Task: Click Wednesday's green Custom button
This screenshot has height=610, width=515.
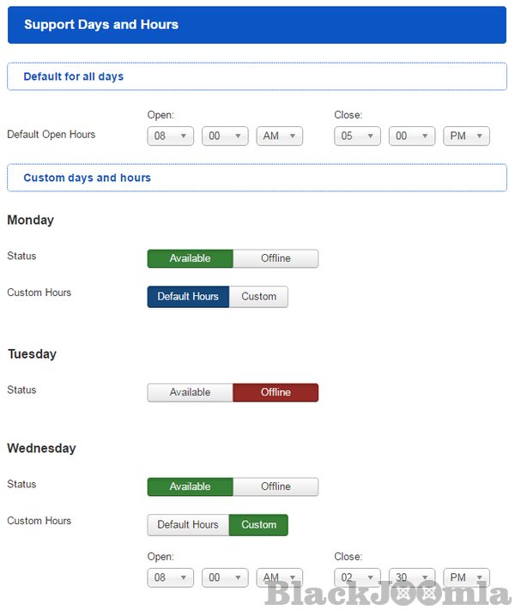Action: 258,525
